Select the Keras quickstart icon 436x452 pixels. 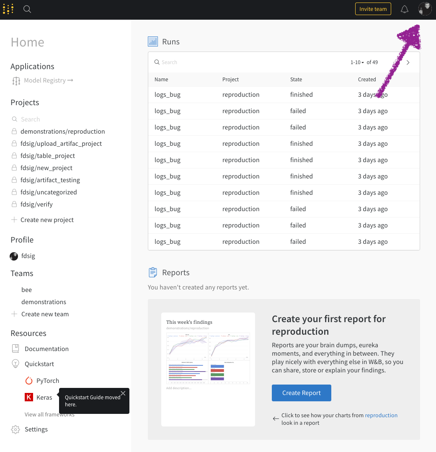[29, 397]
